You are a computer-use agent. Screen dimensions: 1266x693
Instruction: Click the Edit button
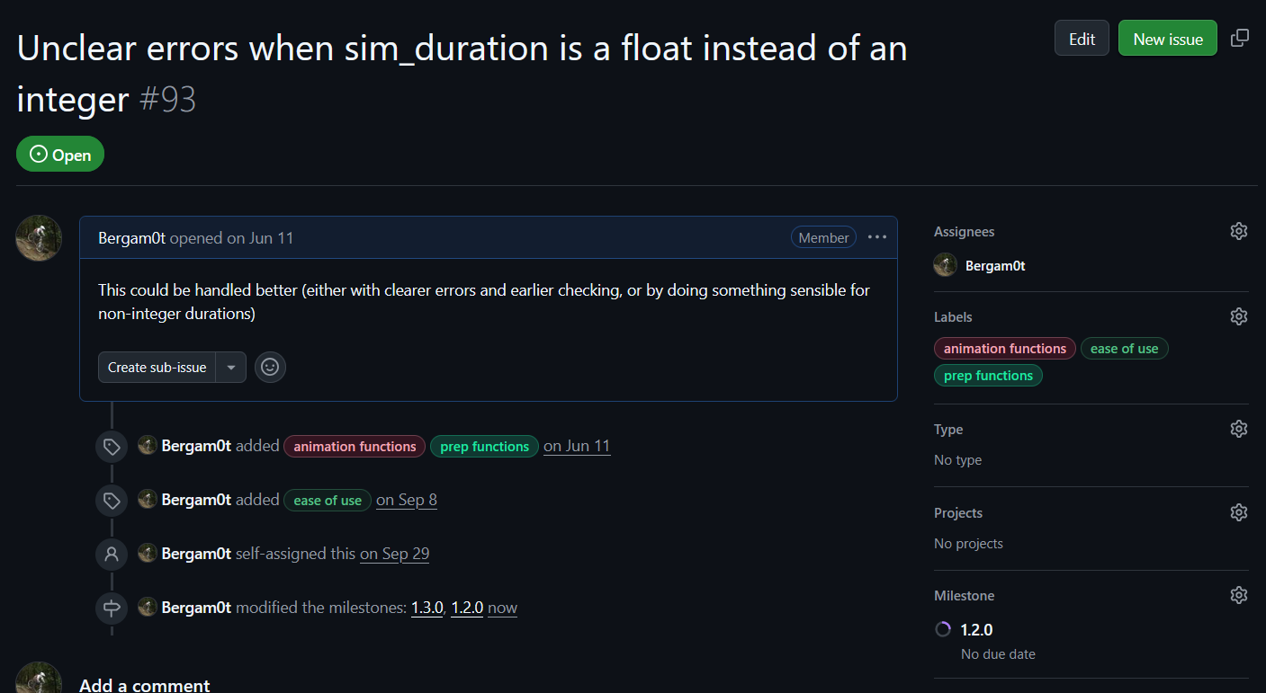[1082, 37]
